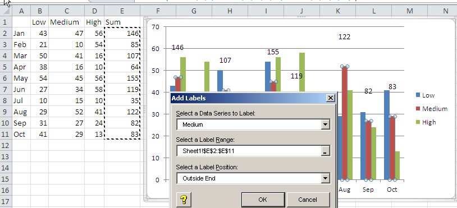Click the Medium legend entry text

pos(435,109)
